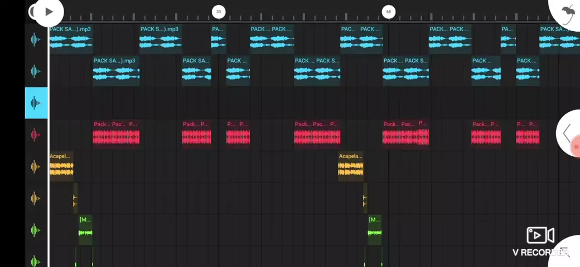Tap the V Recorder camera icon

[x=539, y=235]
